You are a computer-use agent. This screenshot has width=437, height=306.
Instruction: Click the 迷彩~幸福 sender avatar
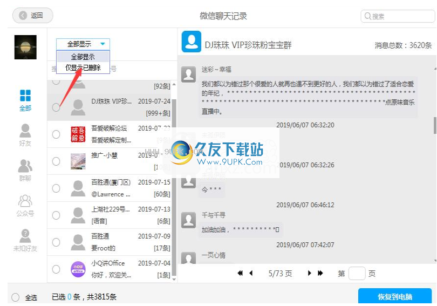[189, 74]
